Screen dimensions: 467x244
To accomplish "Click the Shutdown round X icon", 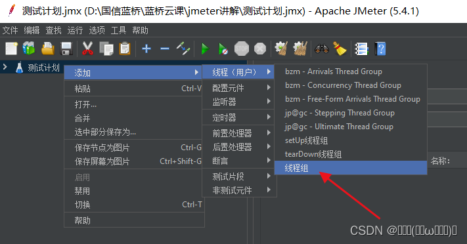I will 260,49.
